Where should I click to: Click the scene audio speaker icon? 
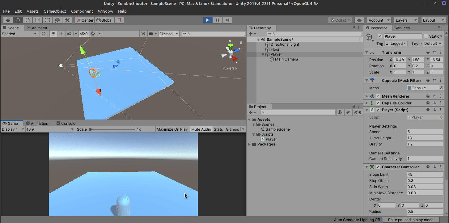(61, 34)
